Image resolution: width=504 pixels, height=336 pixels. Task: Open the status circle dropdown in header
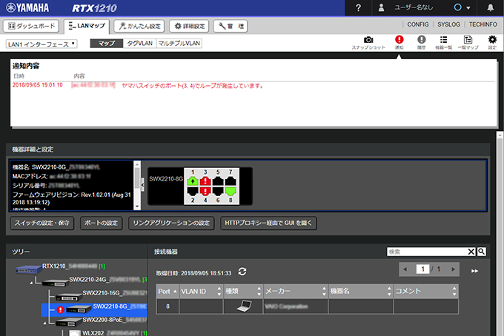(462, 7)
